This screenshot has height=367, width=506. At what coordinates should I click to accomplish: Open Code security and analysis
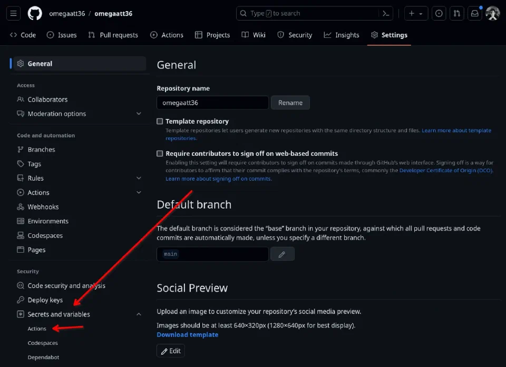pyautogui.click(x=79, y=285)
